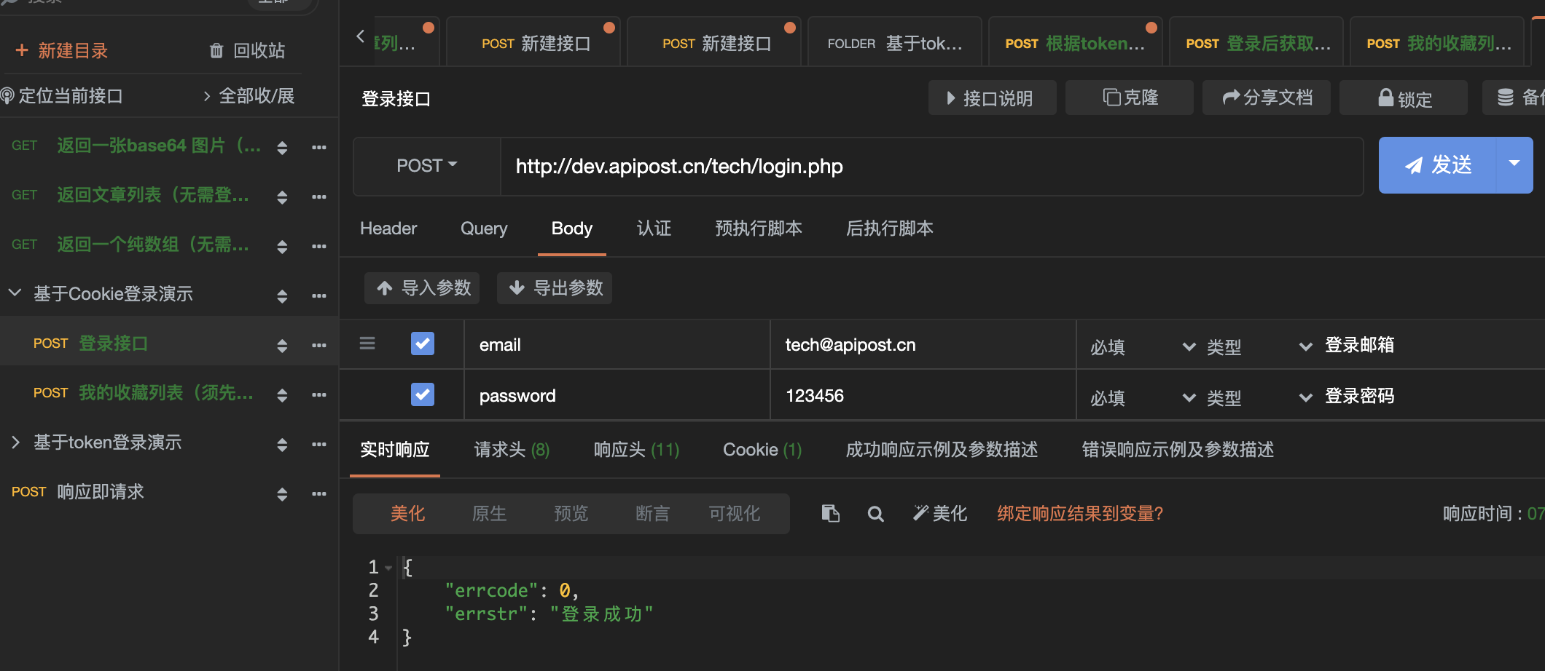This screenshot has width=1545, height=671.
Task: Switch to the Query tab
Action: coord(484,229)
